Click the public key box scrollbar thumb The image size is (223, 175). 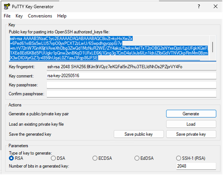212,47
